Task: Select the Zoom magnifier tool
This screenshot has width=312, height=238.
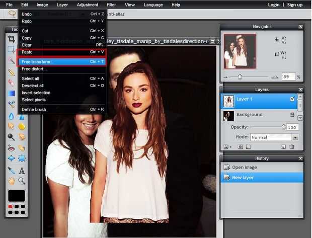Action: (22, 181)
